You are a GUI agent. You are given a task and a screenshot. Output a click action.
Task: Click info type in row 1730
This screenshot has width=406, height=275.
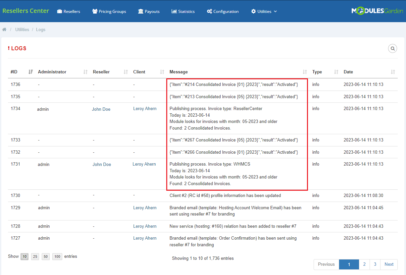[316, 195]
